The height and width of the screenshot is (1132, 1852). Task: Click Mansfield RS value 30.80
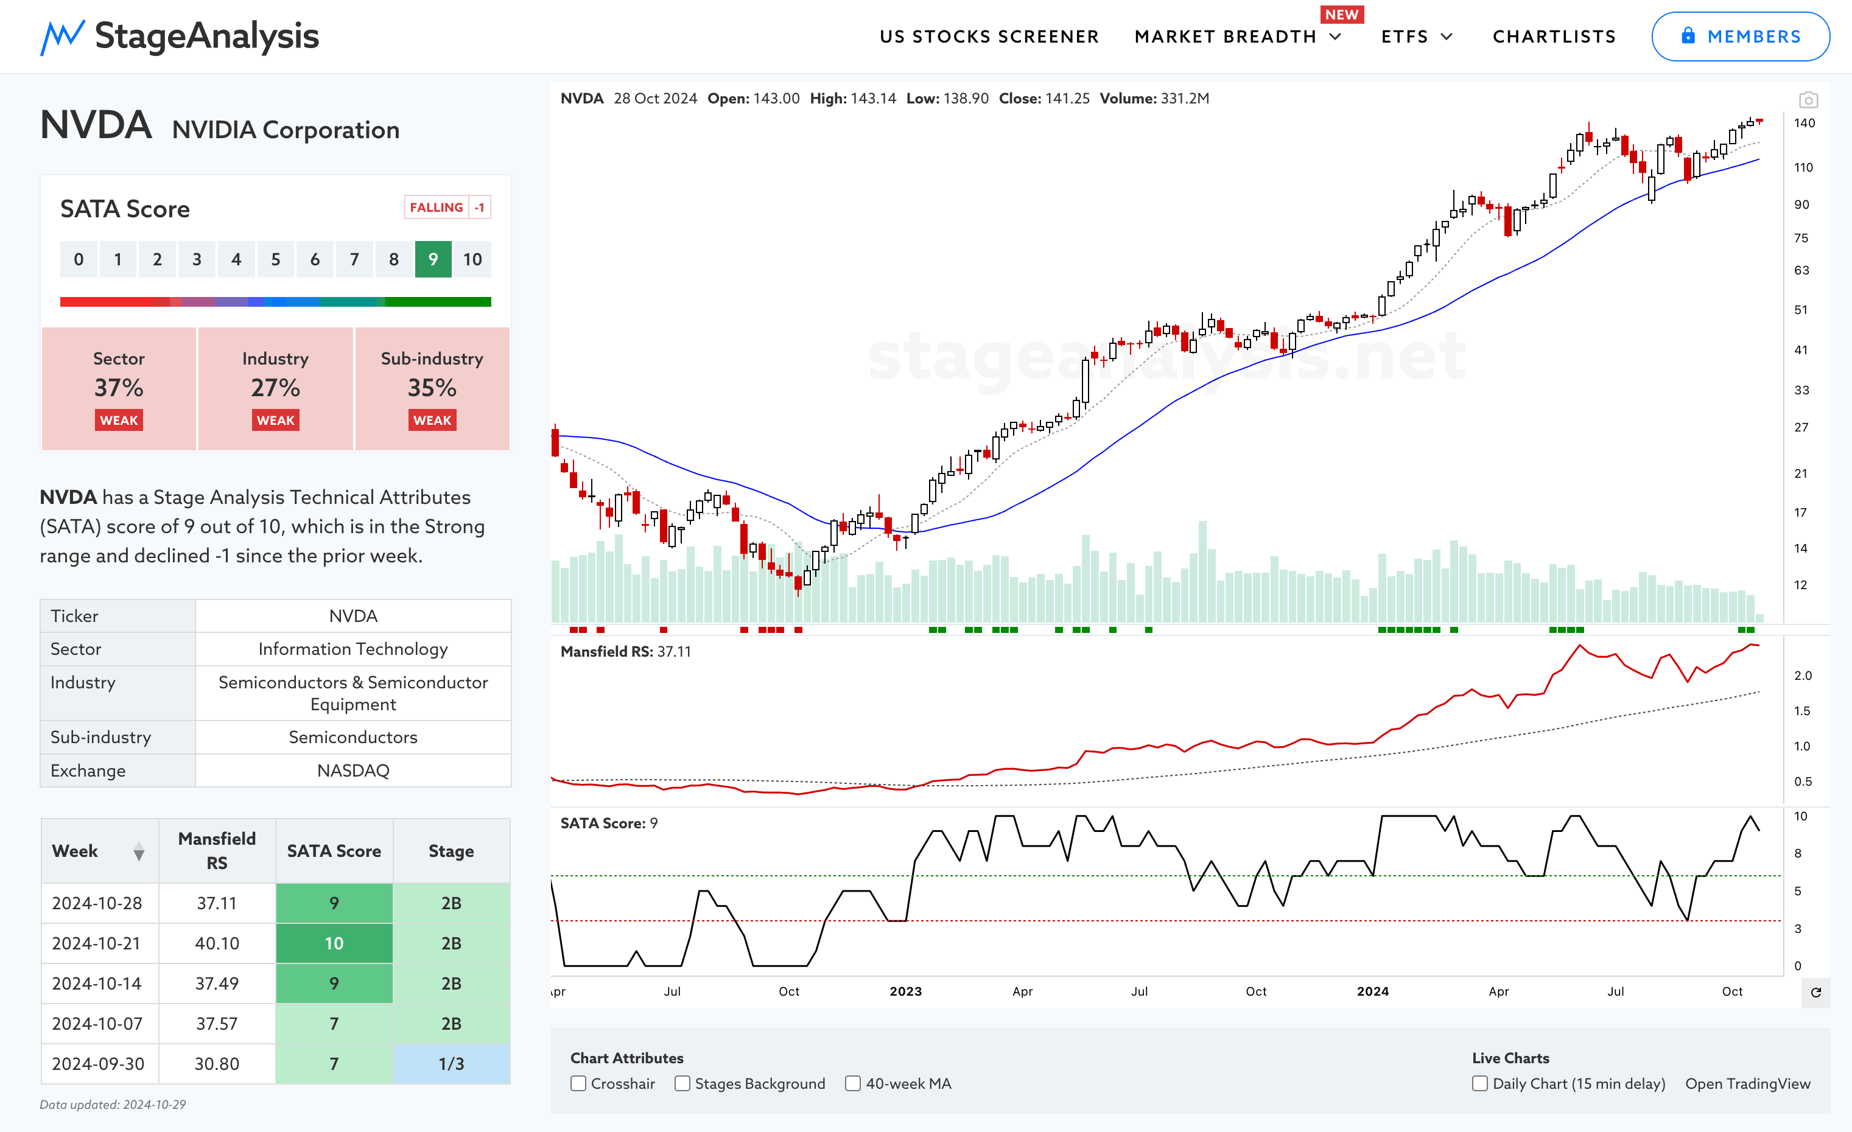[x=217, y=1064]
